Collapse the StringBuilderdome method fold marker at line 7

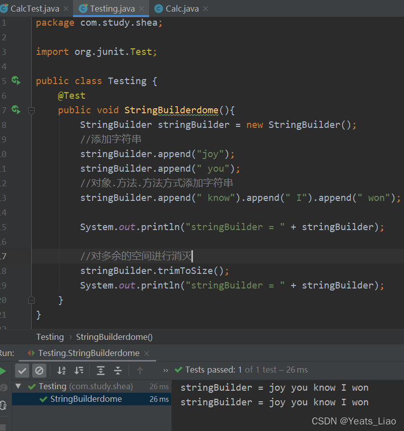[31, 110]
